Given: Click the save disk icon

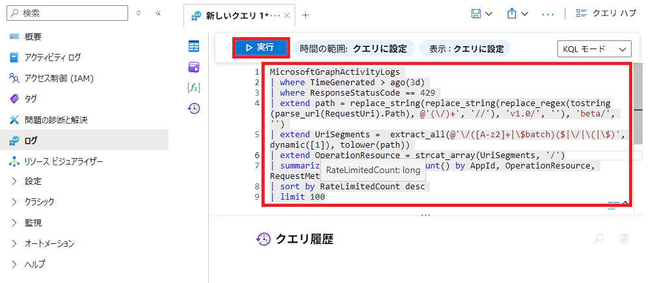Looking at the screenshot, I should (475, 14).
